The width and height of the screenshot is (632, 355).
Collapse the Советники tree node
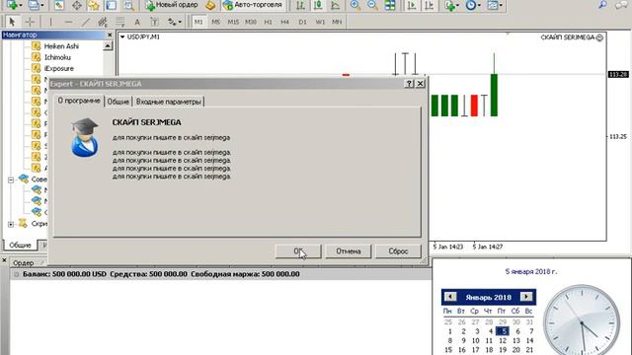(x=11, y=179)
